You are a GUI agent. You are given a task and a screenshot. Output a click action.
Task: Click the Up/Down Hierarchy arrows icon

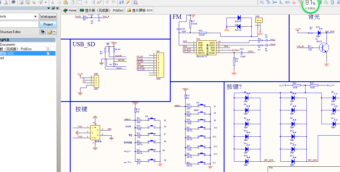click(121, 2)
